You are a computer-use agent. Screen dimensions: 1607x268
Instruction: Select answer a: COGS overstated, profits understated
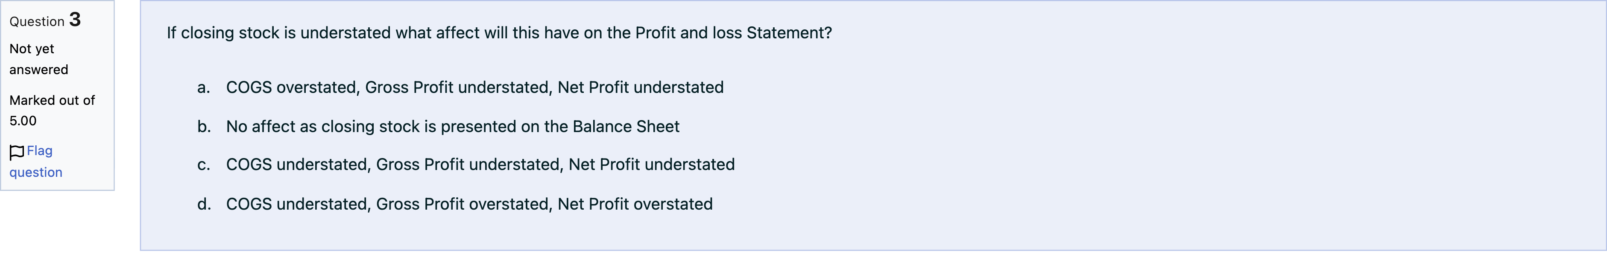tap(474, 88)
